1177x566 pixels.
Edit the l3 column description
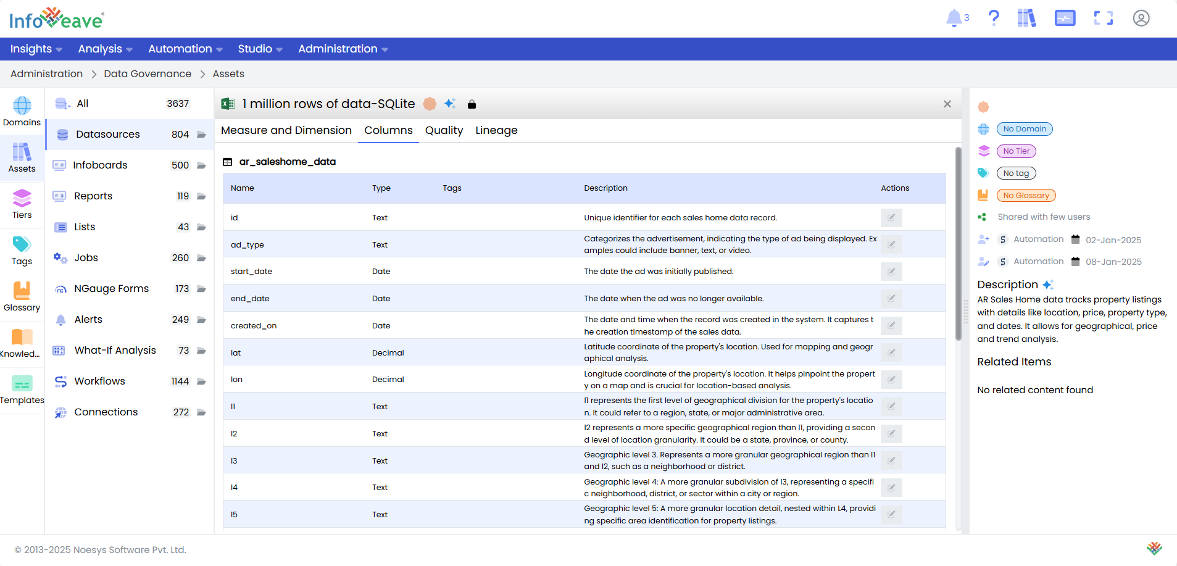(x=891, y=460)
